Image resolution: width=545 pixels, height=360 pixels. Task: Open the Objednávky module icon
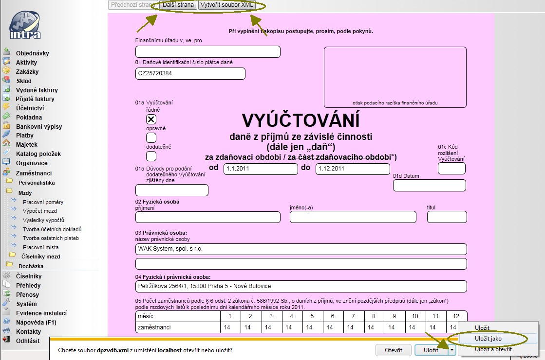pyautogui.click(x=6, y=53)
